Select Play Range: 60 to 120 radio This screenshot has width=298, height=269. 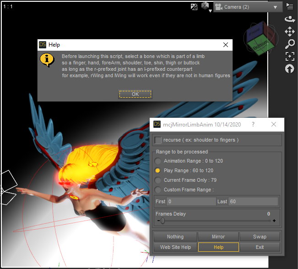(158, 171)
